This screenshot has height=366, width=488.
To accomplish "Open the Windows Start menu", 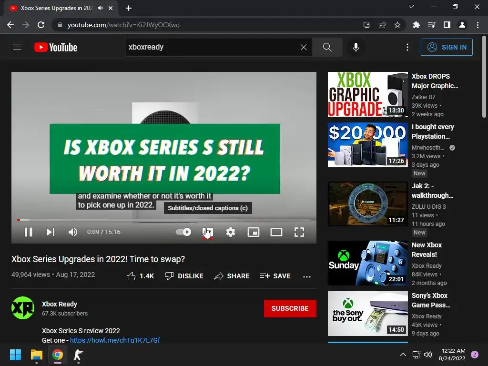I will tap(15, 355).
